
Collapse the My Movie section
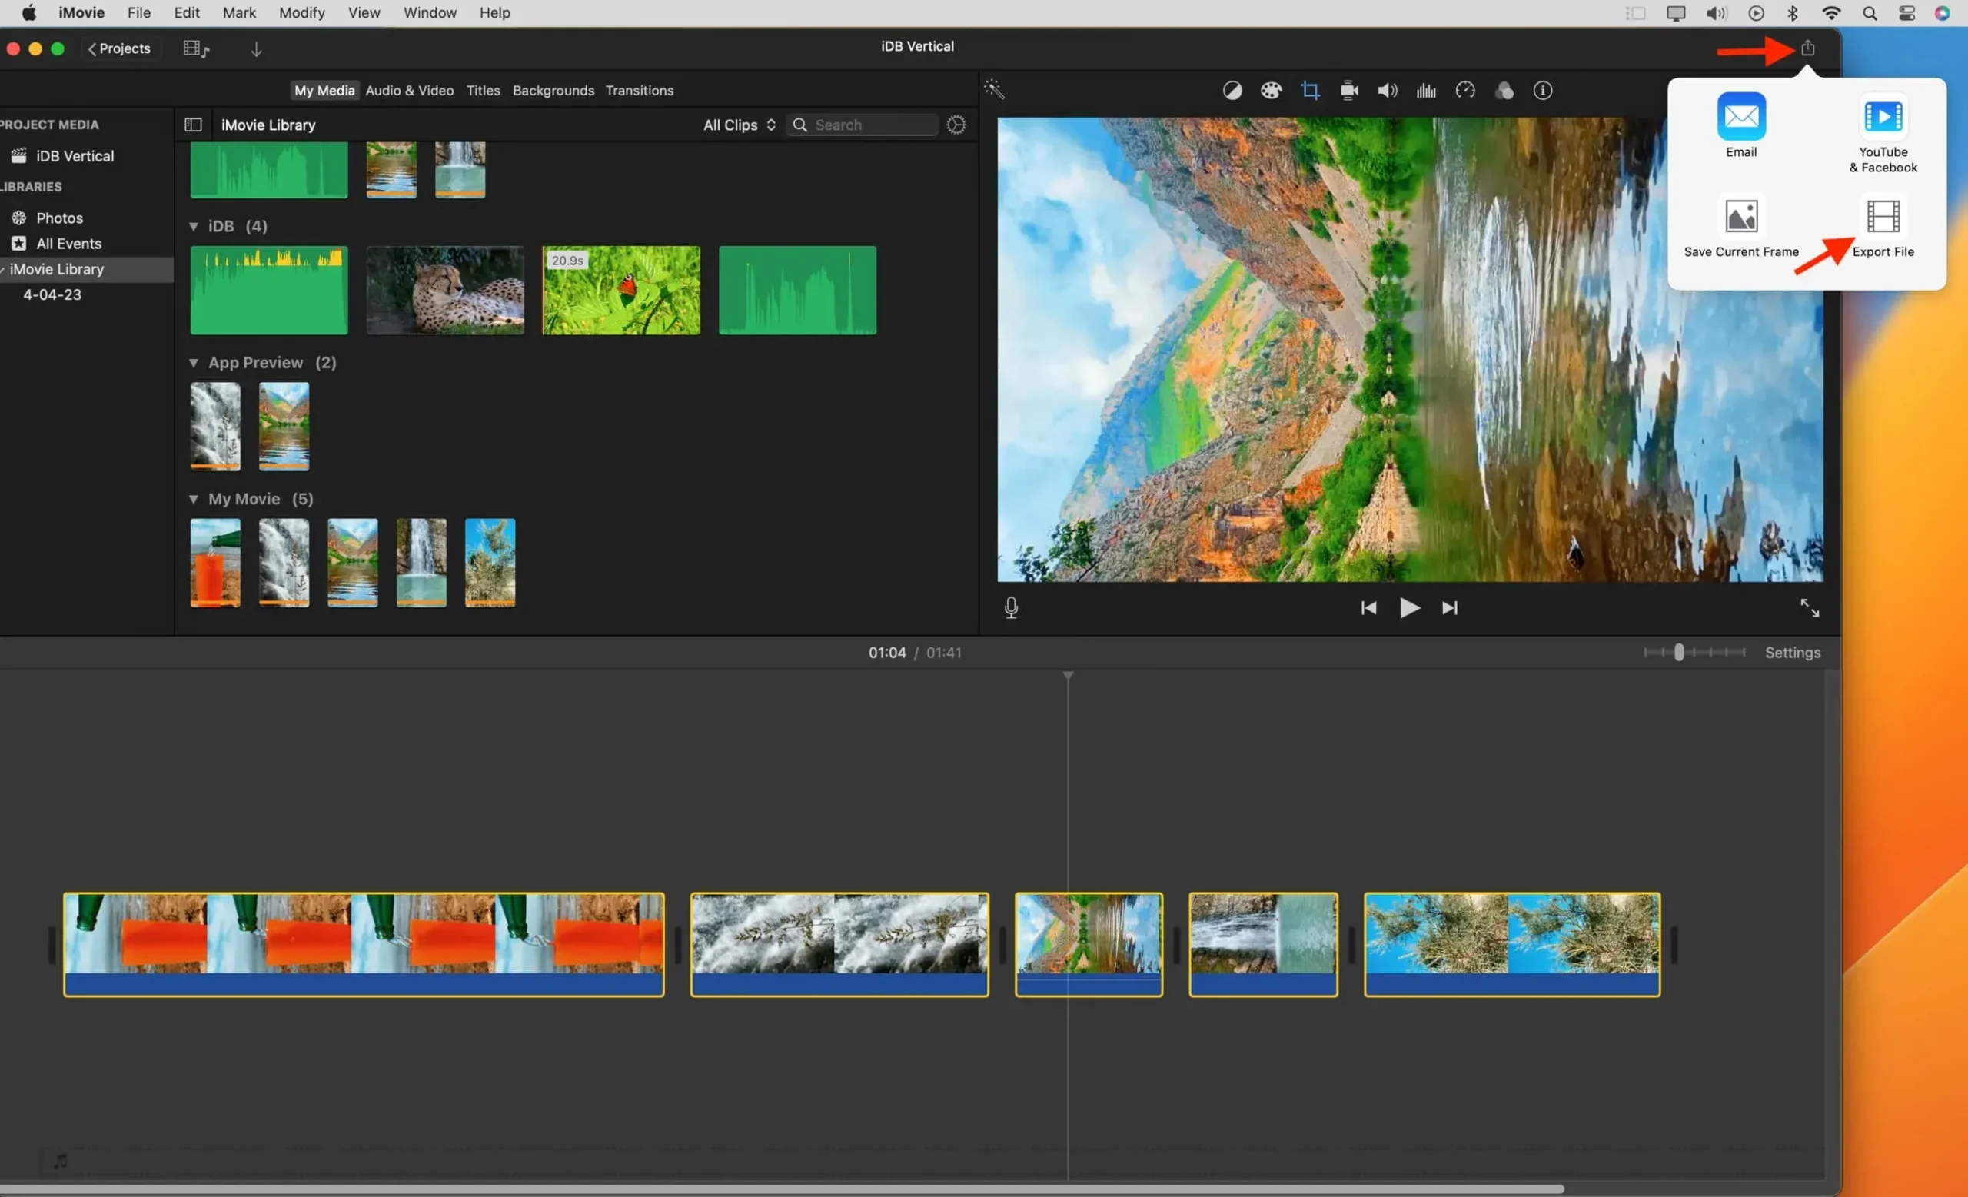point(193,500)
